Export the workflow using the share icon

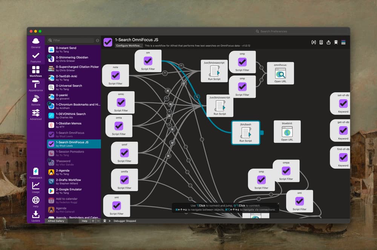click(x=328, y=42)
